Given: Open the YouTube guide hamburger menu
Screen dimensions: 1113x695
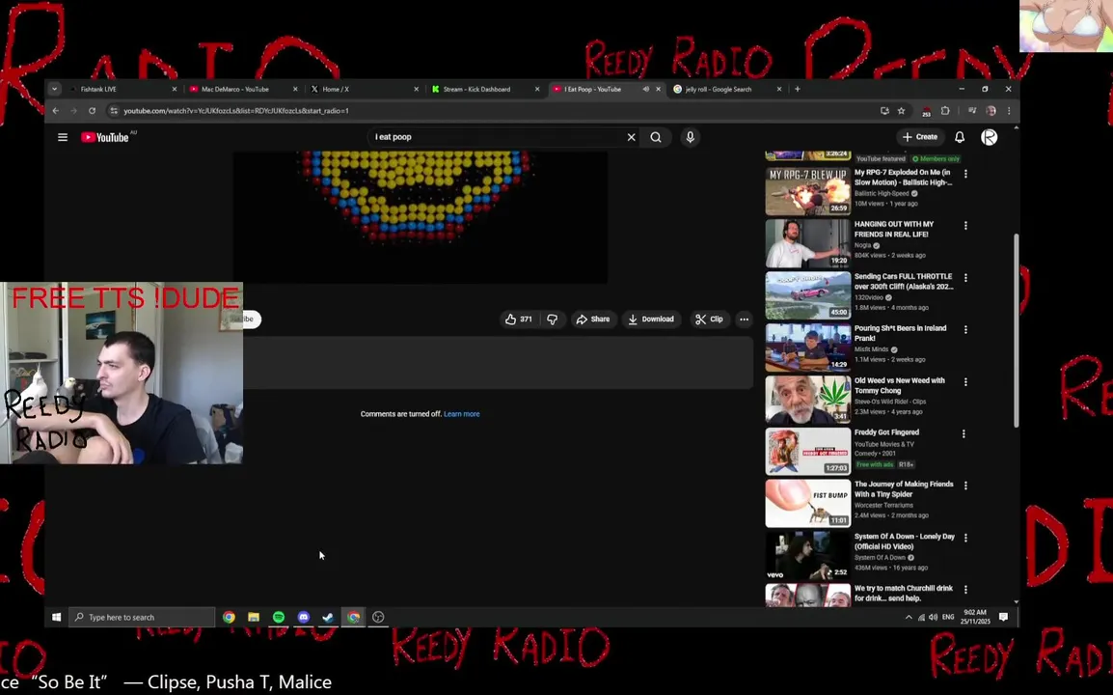Looking at the screenshot, I should (x=63, y=137).
